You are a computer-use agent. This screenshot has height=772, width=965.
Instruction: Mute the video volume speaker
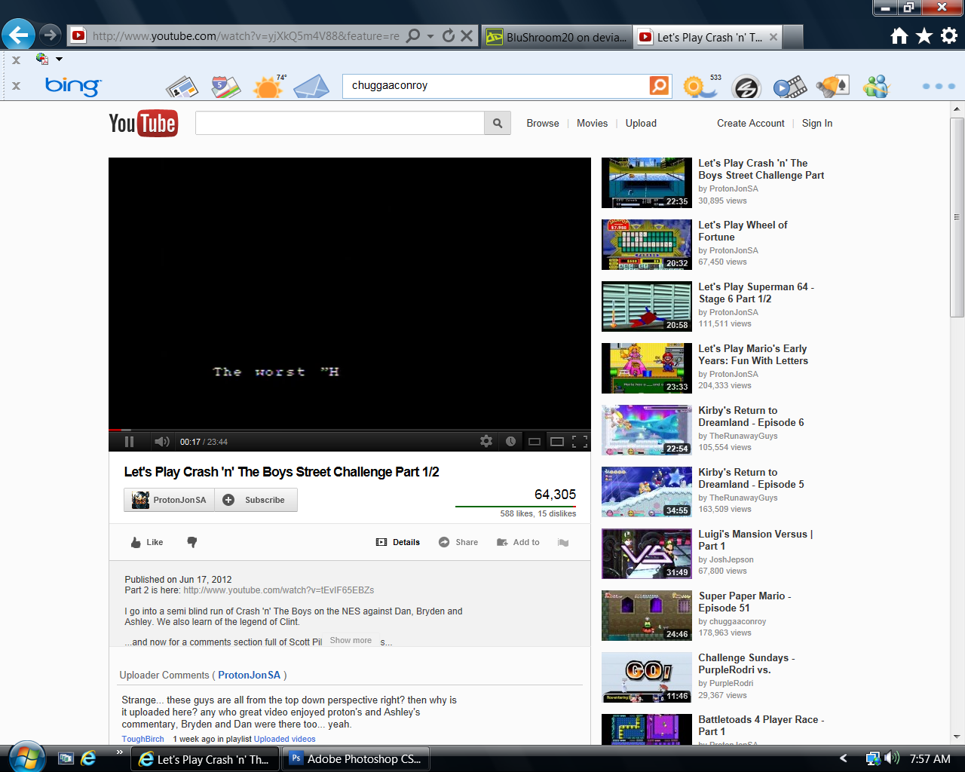coord(161,442)
